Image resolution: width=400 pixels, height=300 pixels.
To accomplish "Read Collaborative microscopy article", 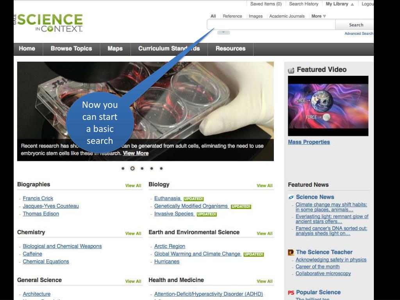I will (323, 273).
